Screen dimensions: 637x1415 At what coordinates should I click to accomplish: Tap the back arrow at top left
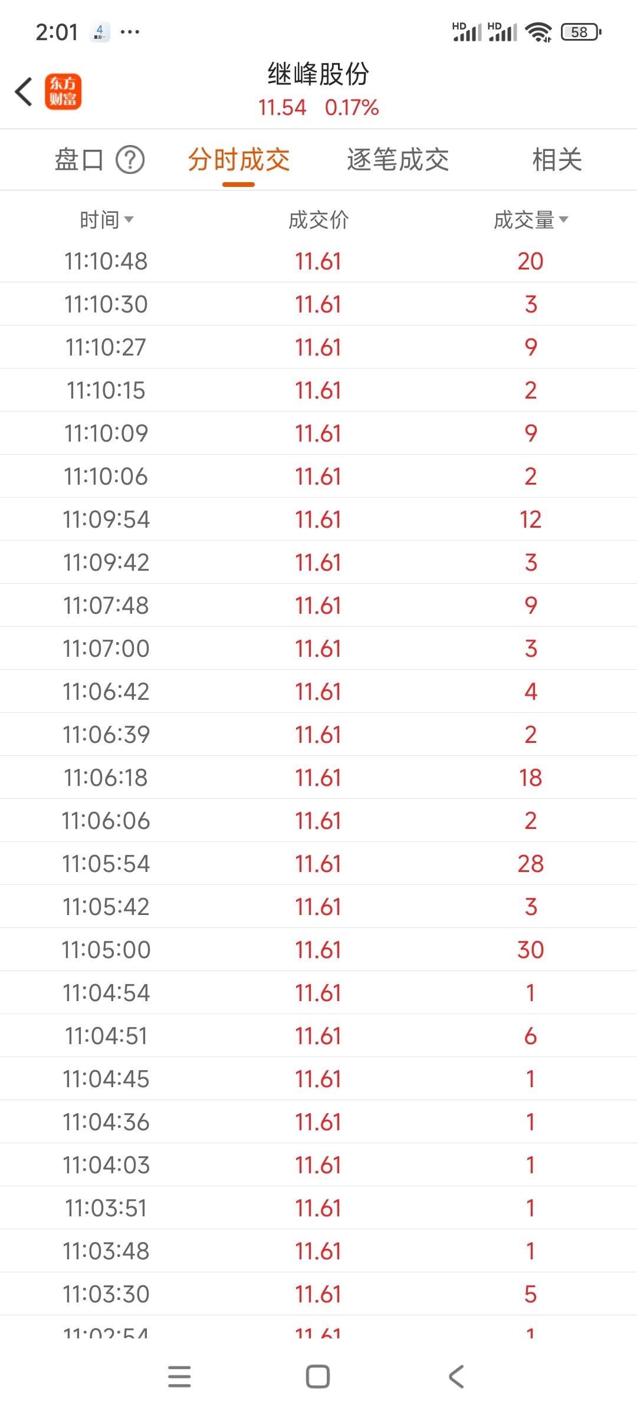[x=24, y=92]
